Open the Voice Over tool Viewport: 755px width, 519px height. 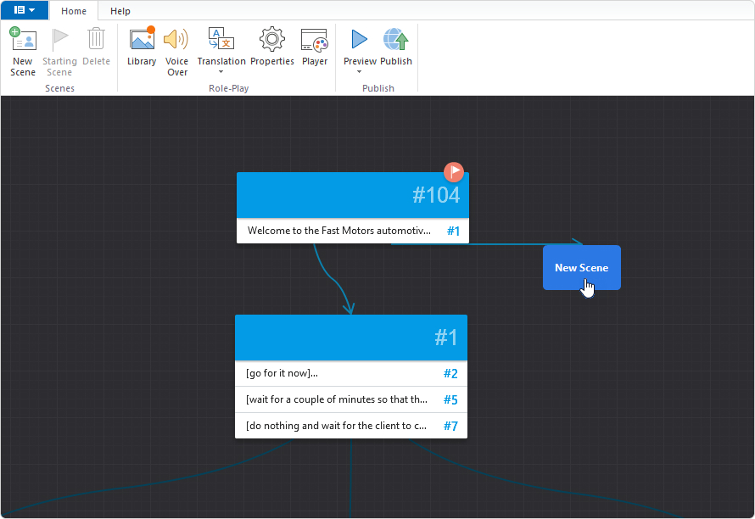[176, 41]
